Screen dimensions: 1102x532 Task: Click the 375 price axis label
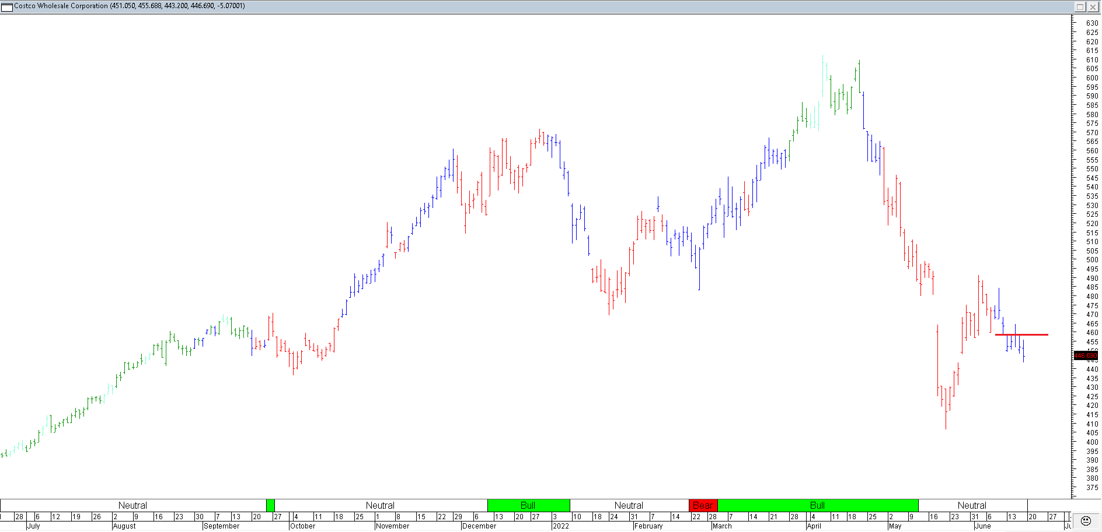click(1092, 488)
